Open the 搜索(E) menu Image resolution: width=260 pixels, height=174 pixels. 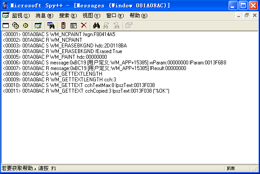point(68,16)
